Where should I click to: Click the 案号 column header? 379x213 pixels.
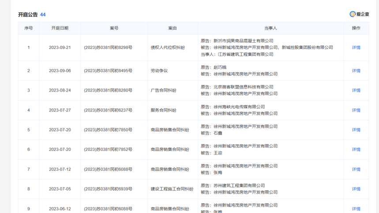click(114, 28)
